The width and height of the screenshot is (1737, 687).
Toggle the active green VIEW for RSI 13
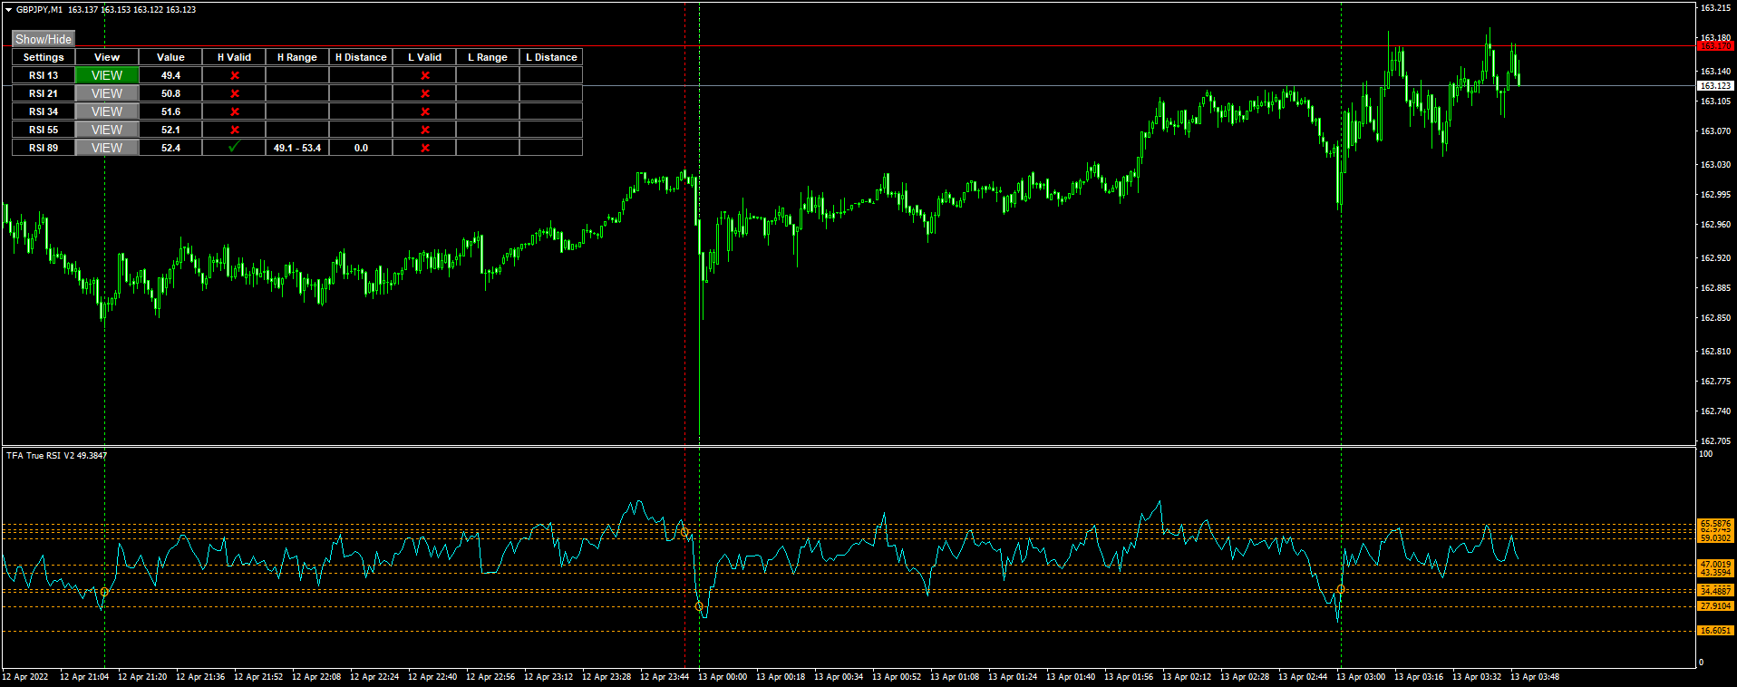point(107,75)
